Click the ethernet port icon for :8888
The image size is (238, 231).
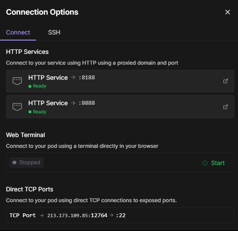17,107
